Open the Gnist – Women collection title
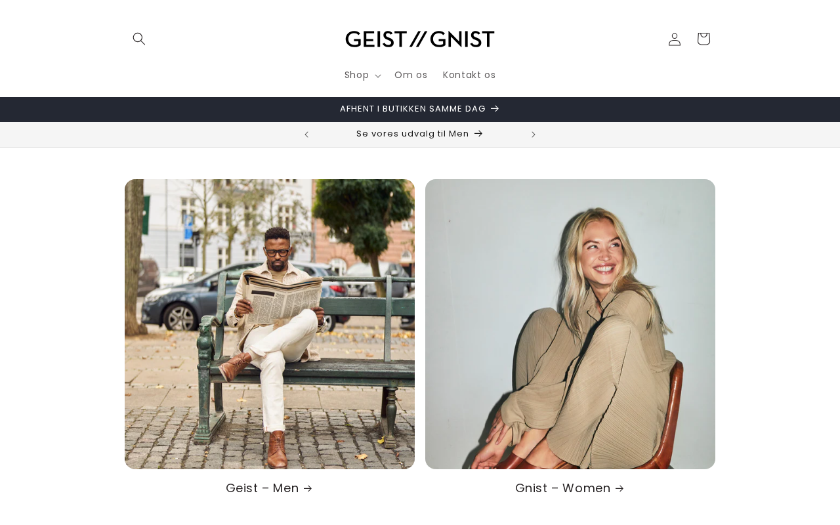 570,488
